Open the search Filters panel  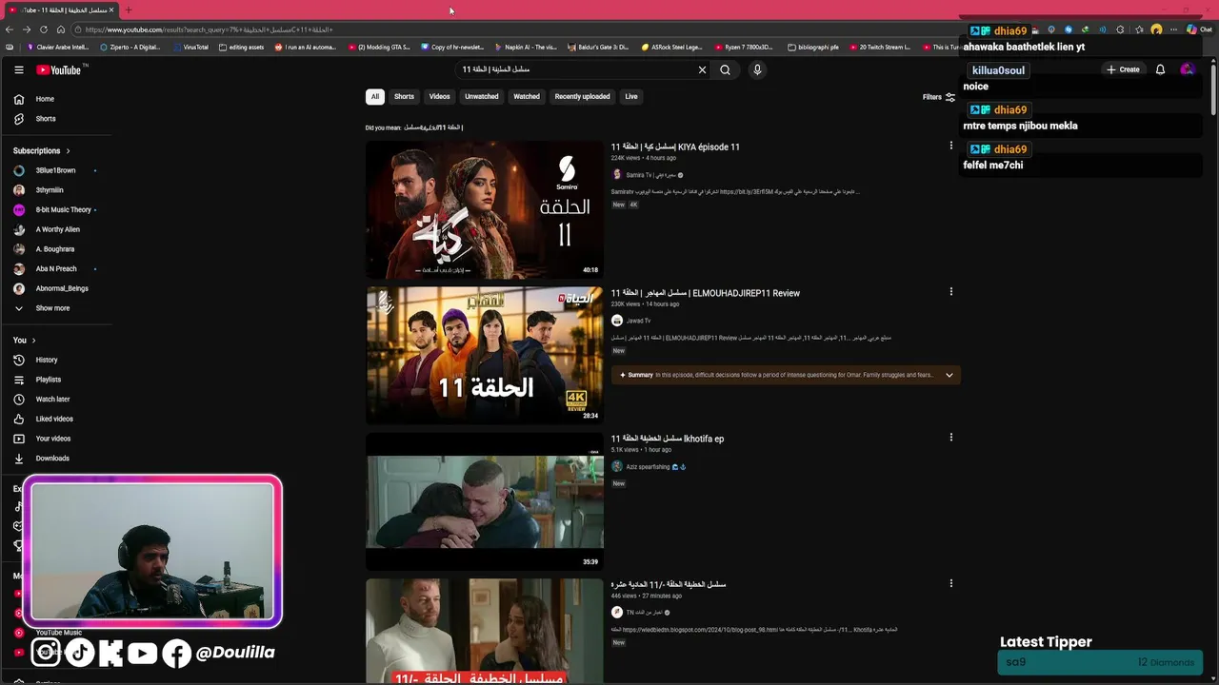click(x=939, y=97)
